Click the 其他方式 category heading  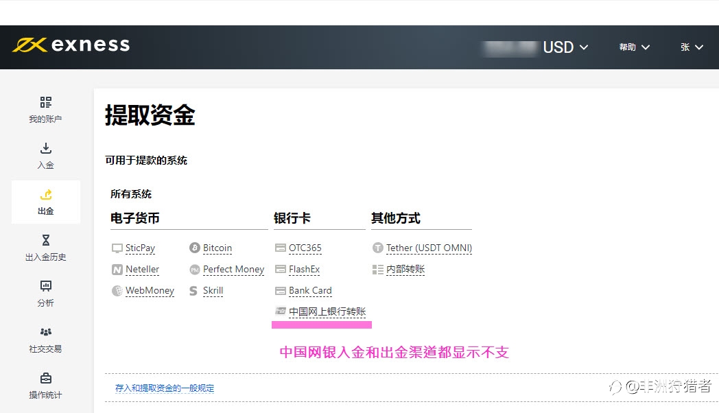[396, 218]
